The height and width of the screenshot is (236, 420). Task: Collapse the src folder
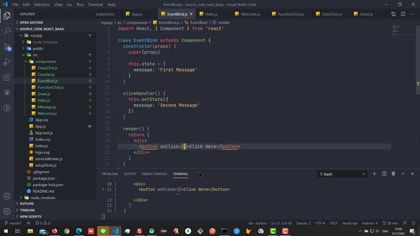tap(35, 55)
